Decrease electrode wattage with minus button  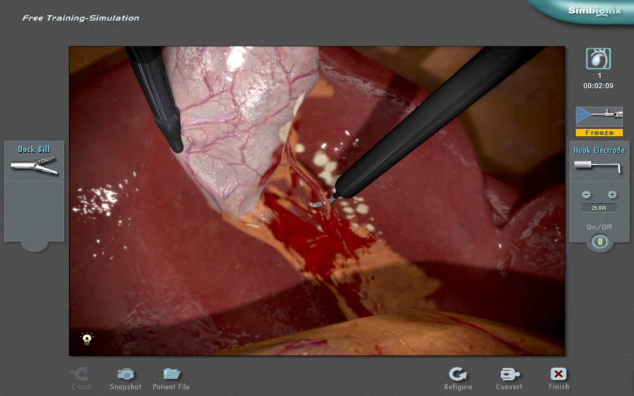tap(586, 195)
